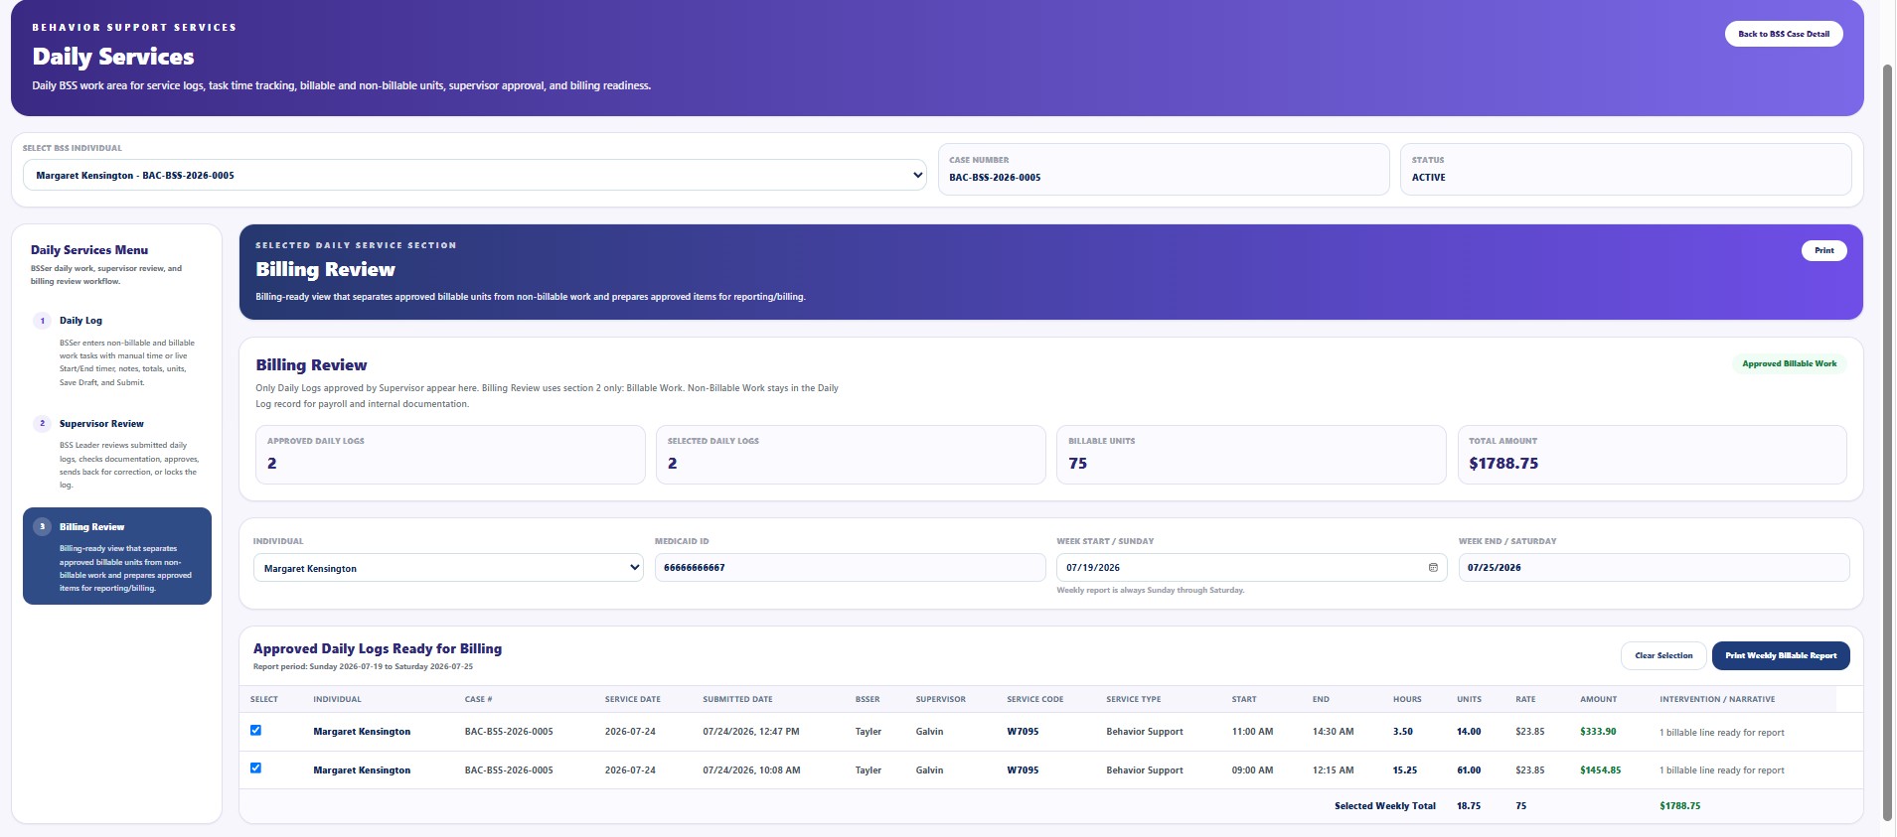Click the Print button in section header

click(x=1824, y=250)
